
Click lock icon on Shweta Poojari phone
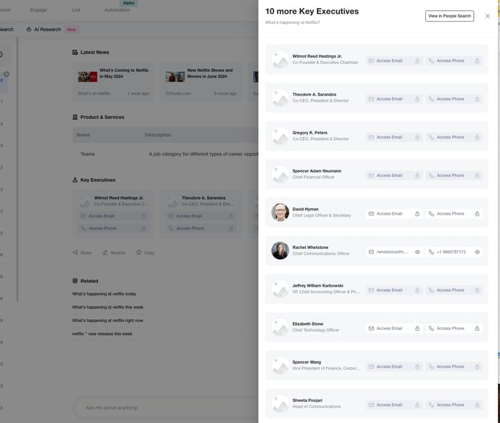(x=477, y=405)
